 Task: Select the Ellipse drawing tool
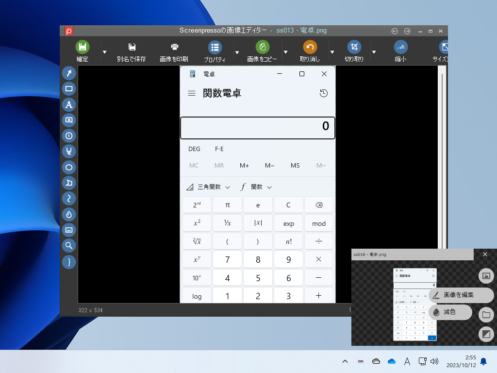(x=69, y=167)
